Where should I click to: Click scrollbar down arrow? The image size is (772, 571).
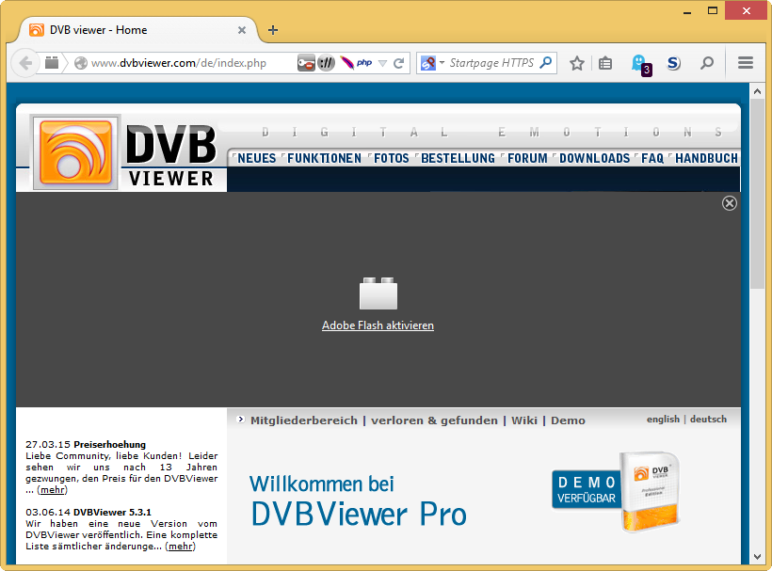click(757, 557)
